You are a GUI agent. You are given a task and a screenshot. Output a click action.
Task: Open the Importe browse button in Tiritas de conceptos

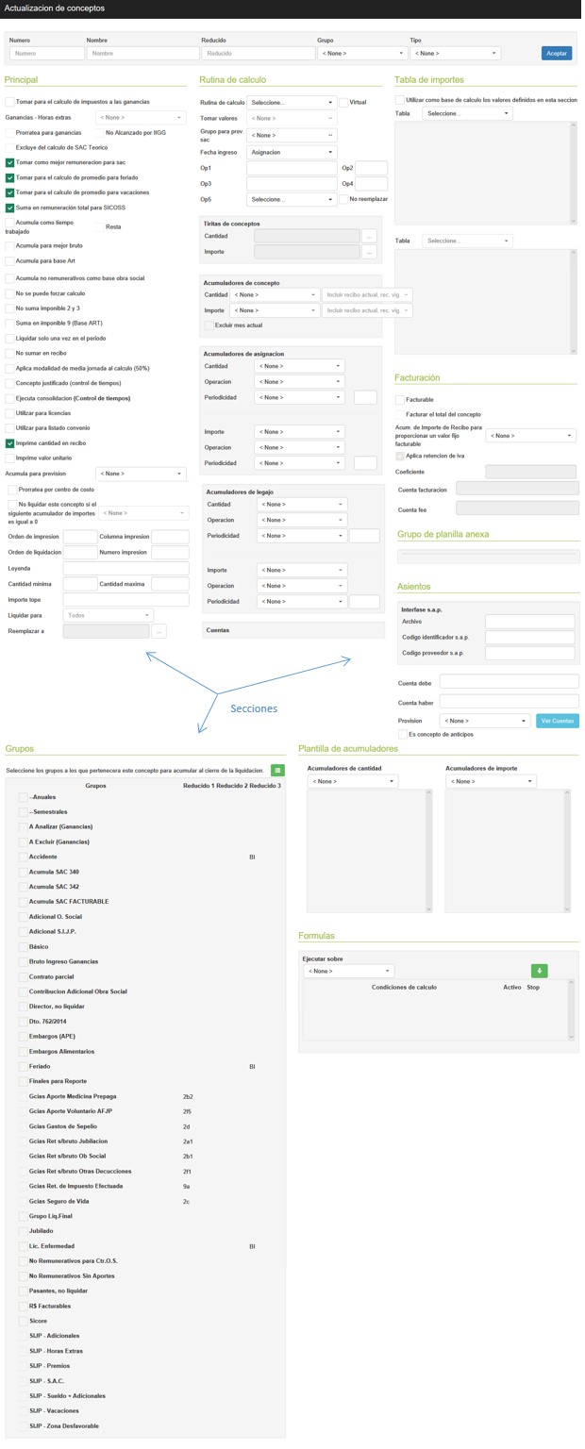369,252
